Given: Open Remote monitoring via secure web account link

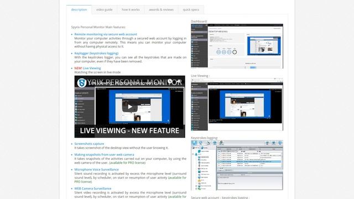Looking at the screenshot, I should [106, 34].
